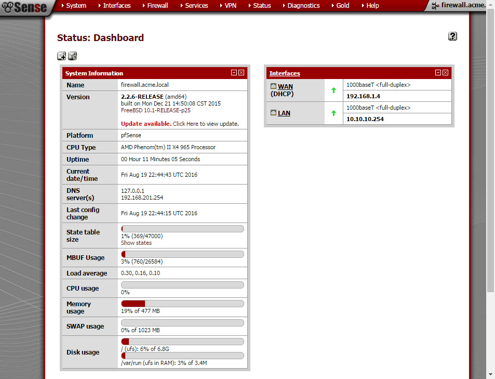Viewport: 495px width, 379px height.
Task: Click the name value firewall.acme.local
Action: pyautogui.click(x=145, y=85)
